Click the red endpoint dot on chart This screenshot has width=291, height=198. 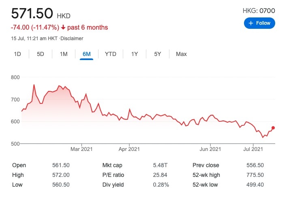pyautogui.click(x=273, y=128)
